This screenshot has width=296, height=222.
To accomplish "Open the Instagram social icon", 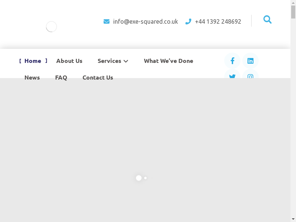I will (250, 75).
